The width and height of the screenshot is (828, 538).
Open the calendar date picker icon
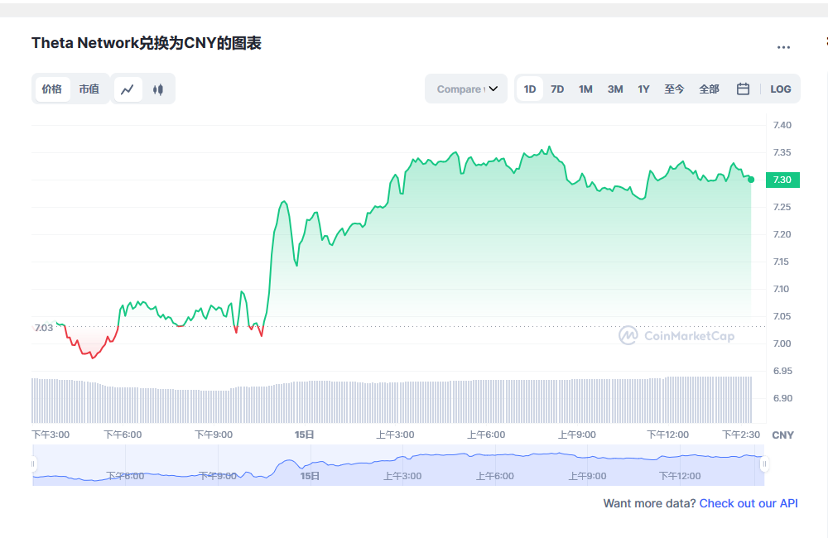[743, 89]
